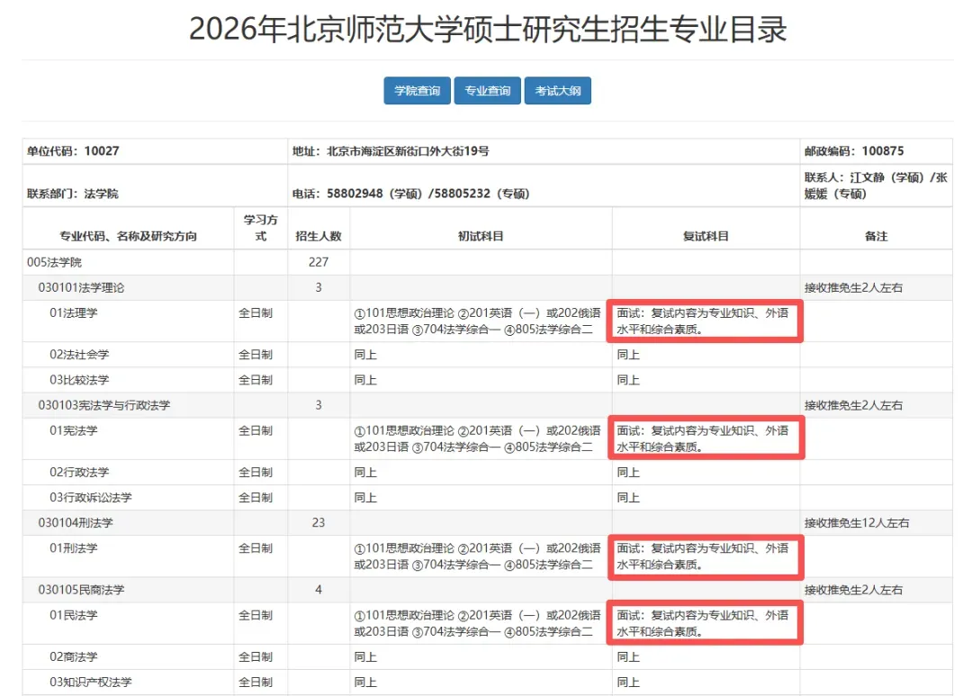The height and width of the screenshot is (696, 972).
Task: Select the 030105民商法学 row
Action: (x=487, y=590)
